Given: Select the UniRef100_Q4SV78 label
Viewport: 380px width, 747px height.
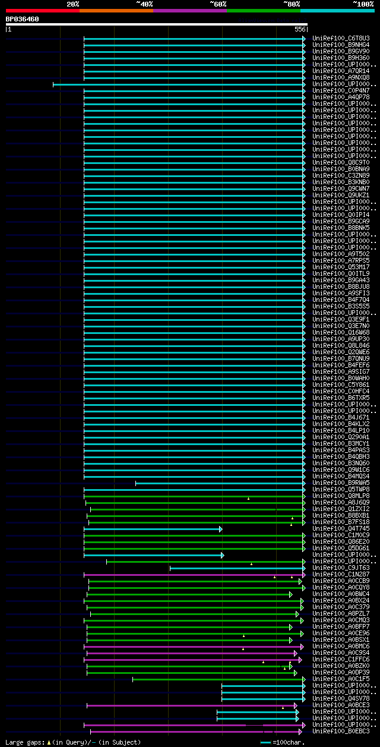Looking at the screenshot, I should [341, 698].
